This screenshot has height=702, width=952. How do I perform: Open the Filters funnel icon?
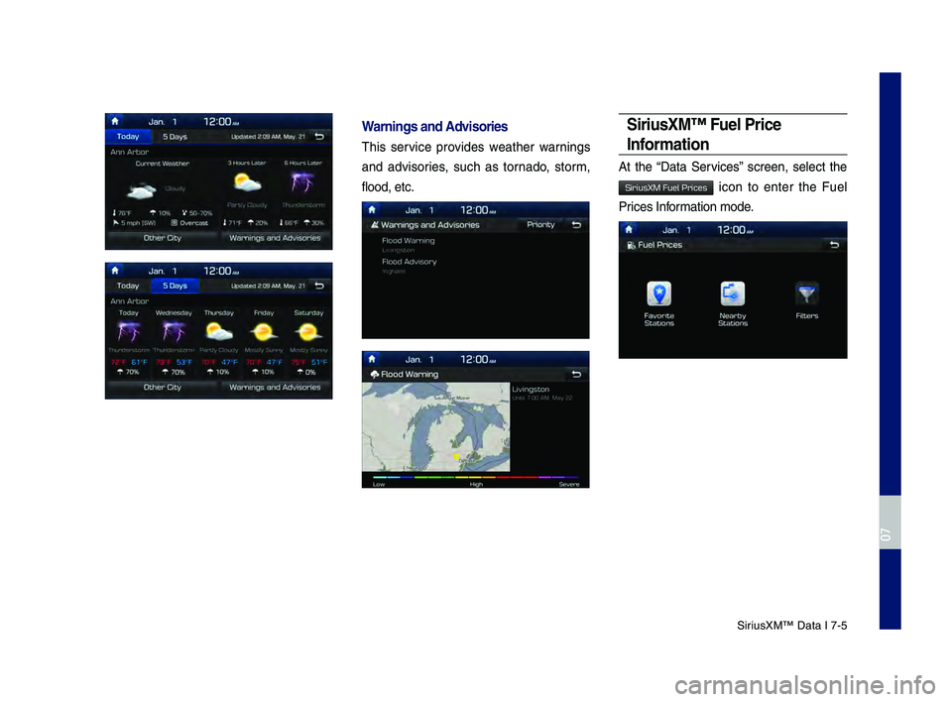[807, 293]
